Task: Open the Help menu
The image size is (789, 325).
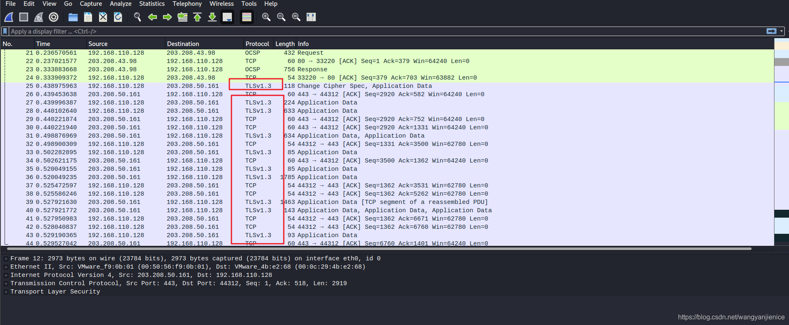Action: point(271,4)
